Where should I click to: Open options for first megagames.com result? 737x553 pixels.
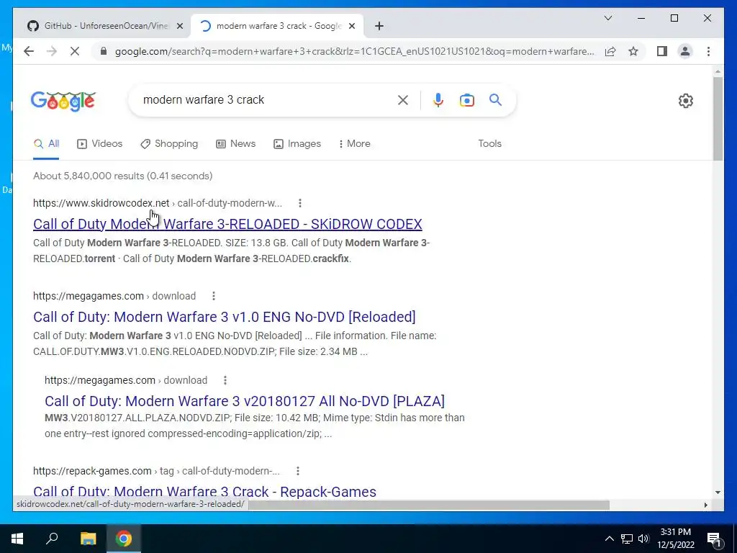tap(213, 296)
